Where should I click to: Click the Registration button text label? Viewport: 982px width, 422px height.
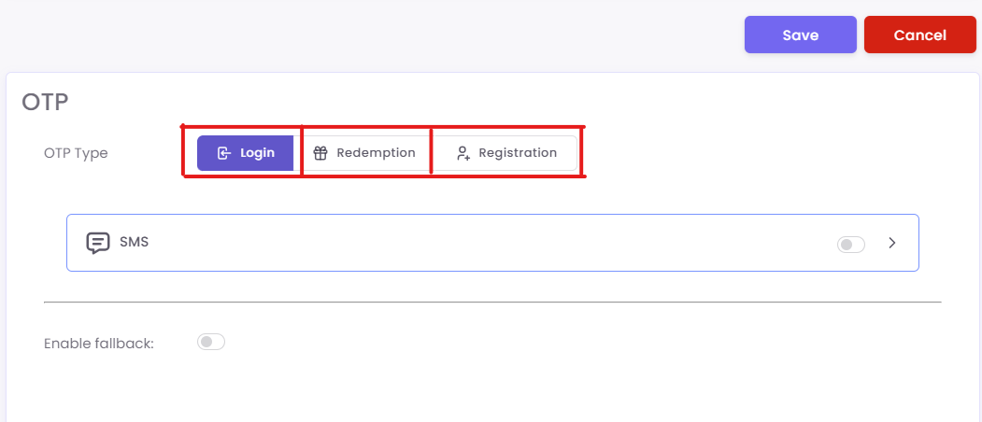(518, 153)
